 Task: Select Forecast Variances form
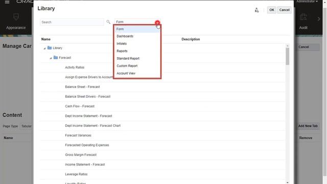78,135
